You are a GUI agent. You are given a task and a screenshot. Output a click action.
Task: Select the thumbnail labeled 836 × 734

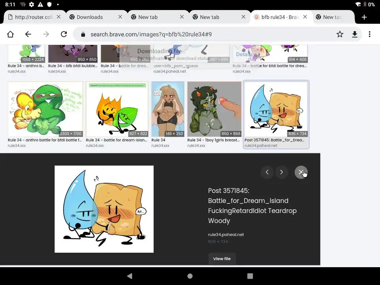pyautogui.click(x=276, y=109)
